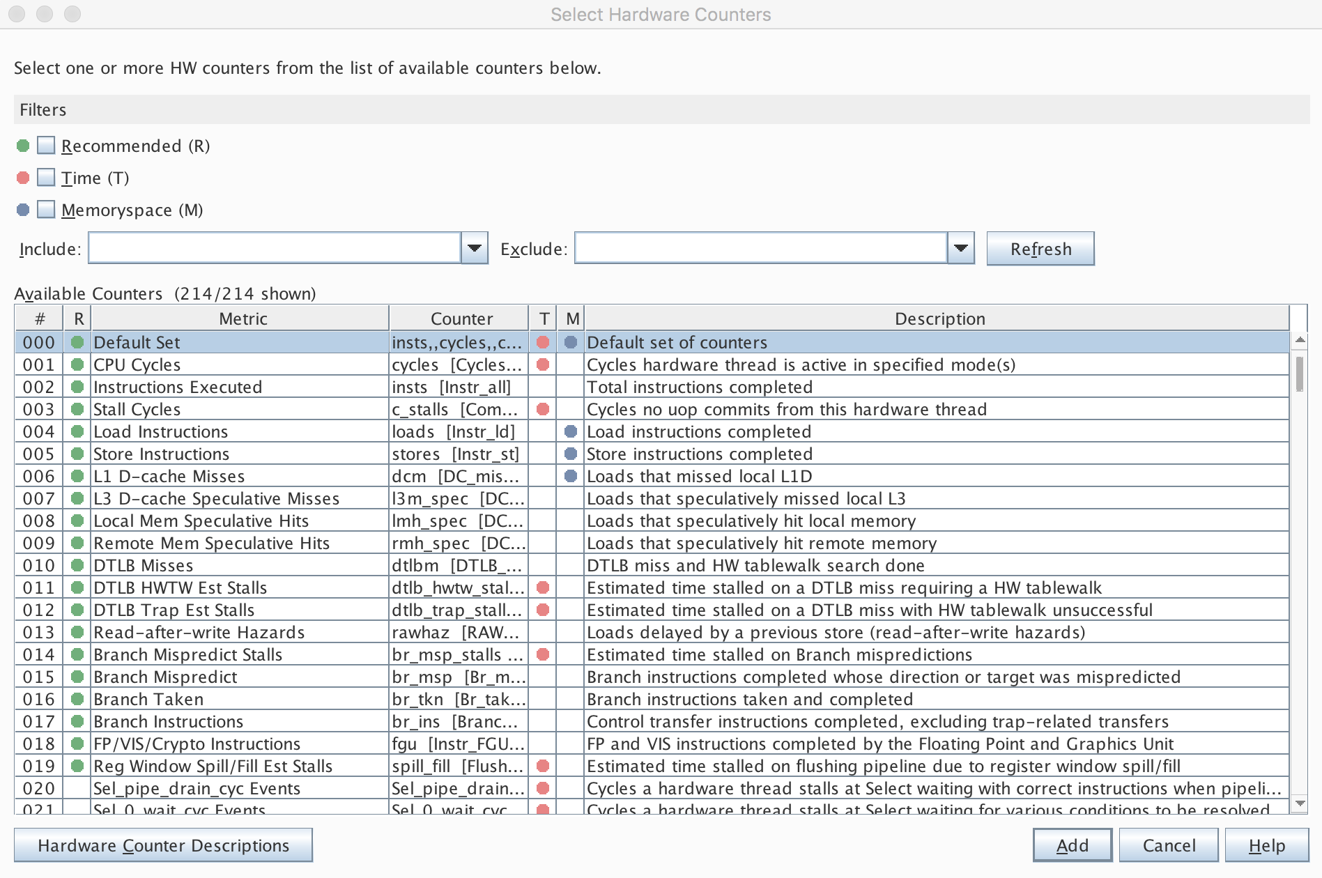Click the blue Memoryspace legend dot icon
The image size is (1322, 878).
pyautogui.click(x=23, y=210)
